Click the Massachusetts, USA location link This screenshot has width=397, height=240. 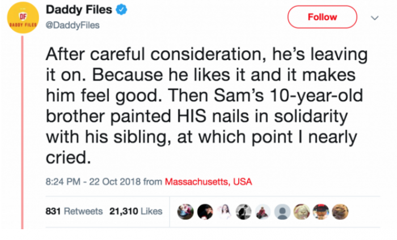click(208, 182)
